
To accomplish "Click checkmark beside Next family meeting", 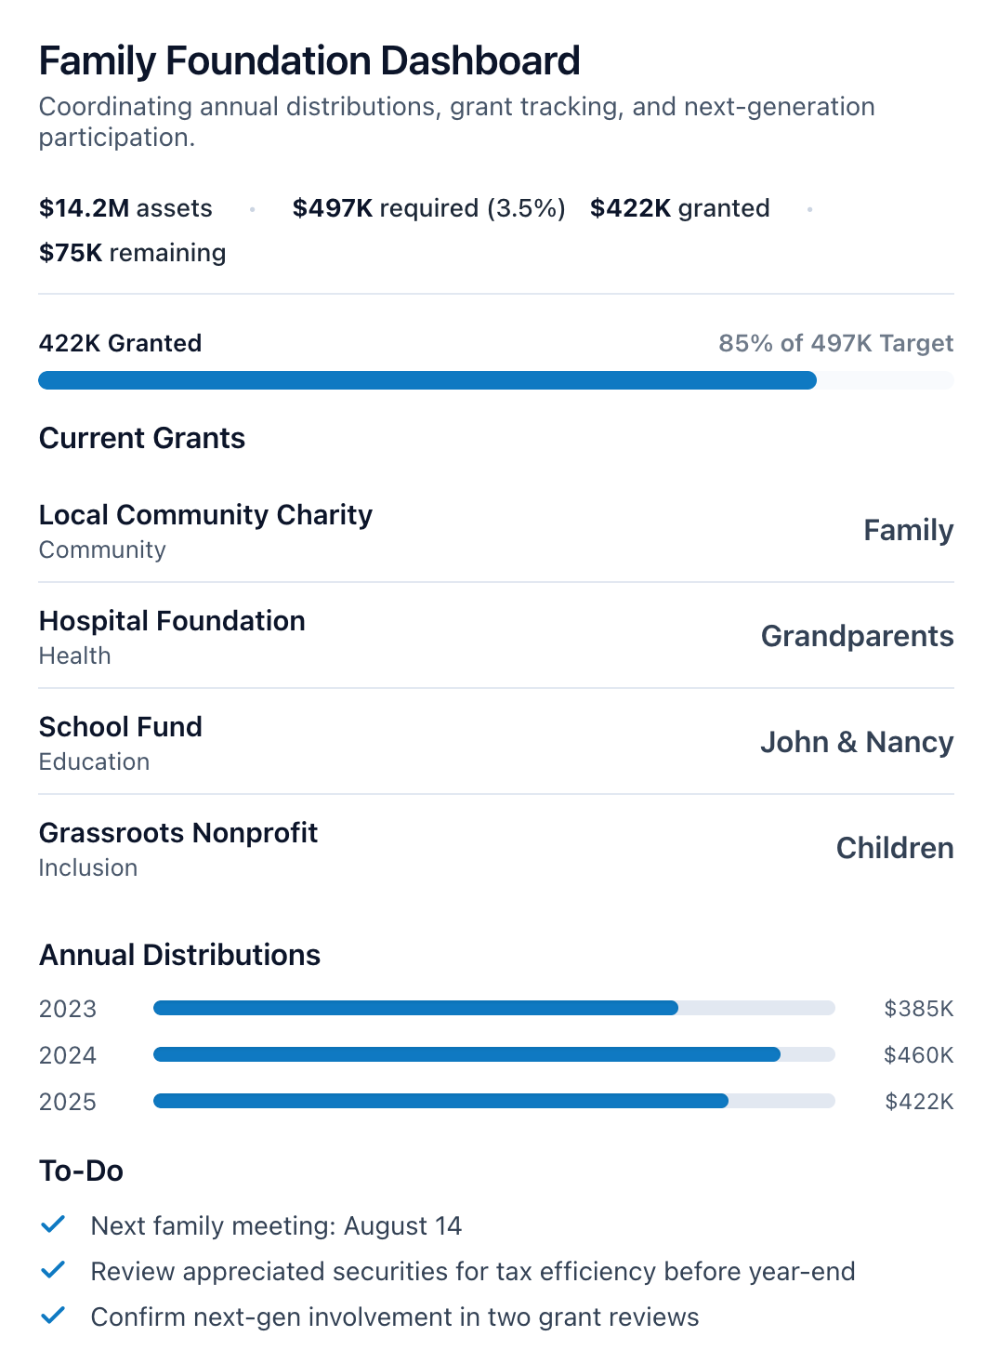I will (53, 1224).
